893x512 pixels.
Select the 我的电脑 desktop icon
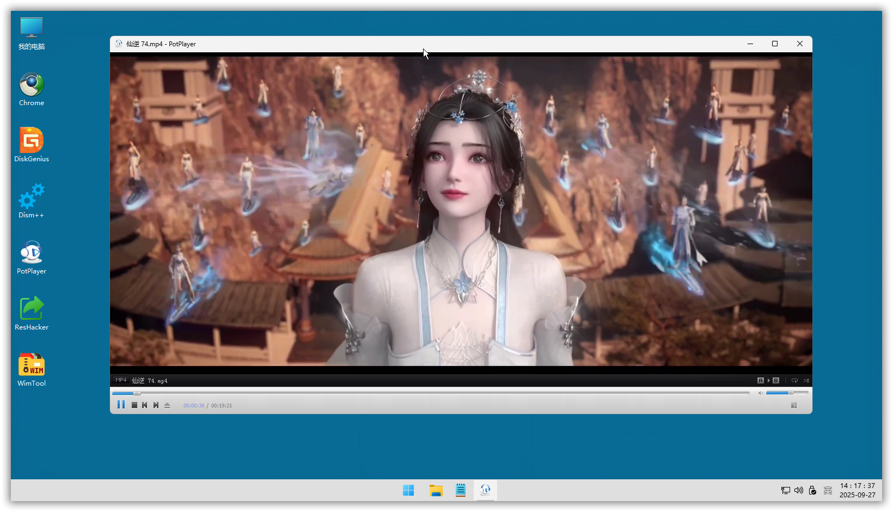pos(32,34)
